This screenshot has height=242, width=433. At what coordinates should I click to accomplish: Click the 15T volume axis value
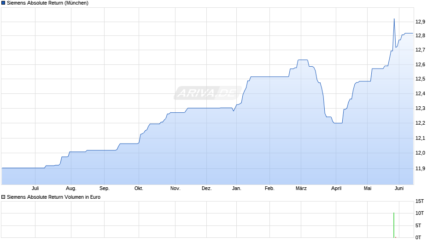(x=420, y=201)
